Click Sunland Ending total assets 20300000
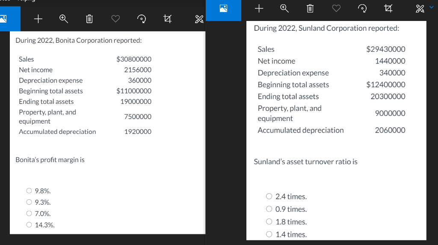 [x=388, y=96]
